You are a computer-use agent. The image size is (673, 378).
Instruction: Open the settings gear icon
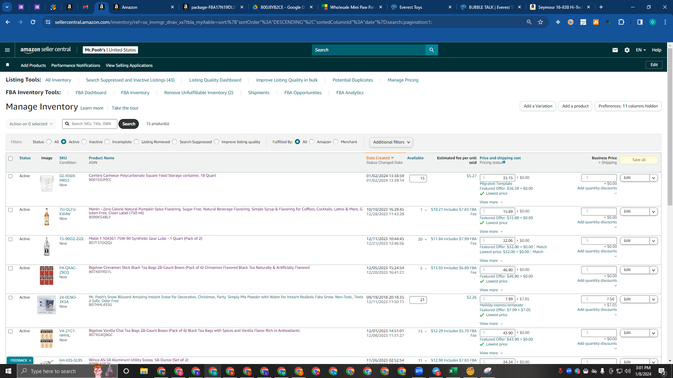pyautogui.click(x=627, y=50)
